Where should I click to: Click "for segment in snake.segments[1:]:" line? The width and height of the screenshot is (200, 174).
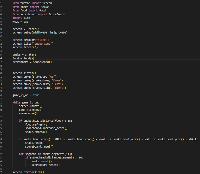[46, 154]
